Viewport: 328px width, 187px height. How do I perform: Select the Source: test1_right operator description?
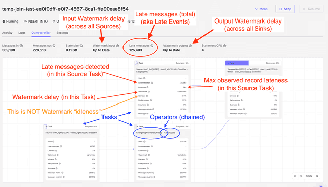click(71, 133)
